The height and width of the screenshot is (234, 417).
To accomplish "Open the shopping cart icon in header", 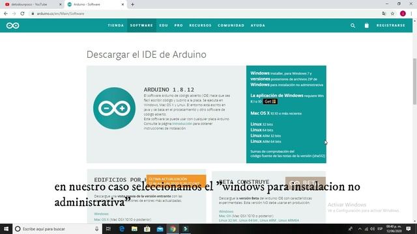I will pos(366,25).
